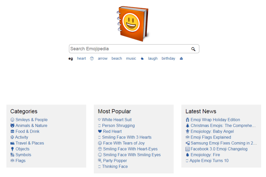Read Samsung Emoji Fixes news article
This screenshot has width=266, height=177.
[224, 143]
